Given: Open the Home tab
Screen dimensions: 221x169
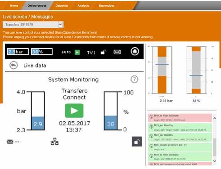Looking at the screenshot, I should click(14, 6).
